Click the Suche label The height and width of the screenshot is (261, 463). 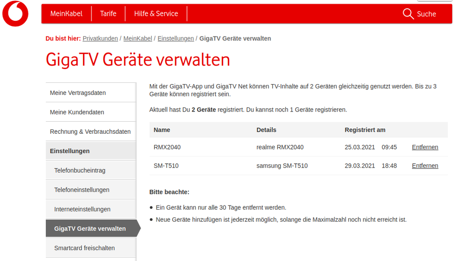coord(426,14)
